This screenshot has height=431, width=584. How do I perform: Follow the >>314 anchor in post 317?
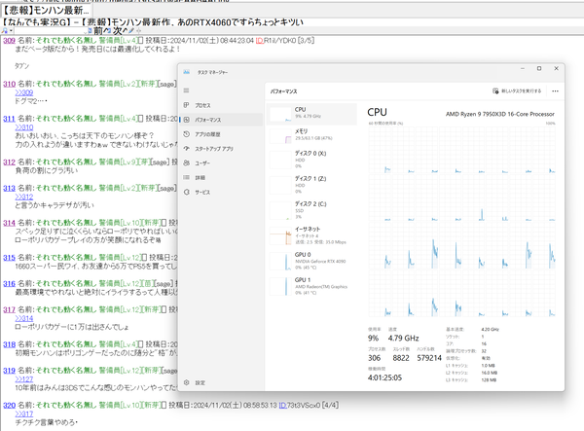pos(23,318)
